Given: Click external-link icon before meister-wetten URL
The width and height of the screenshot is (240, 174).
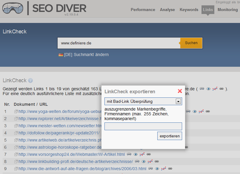Looking at the screenshot, I should click(x=16, y=126).
